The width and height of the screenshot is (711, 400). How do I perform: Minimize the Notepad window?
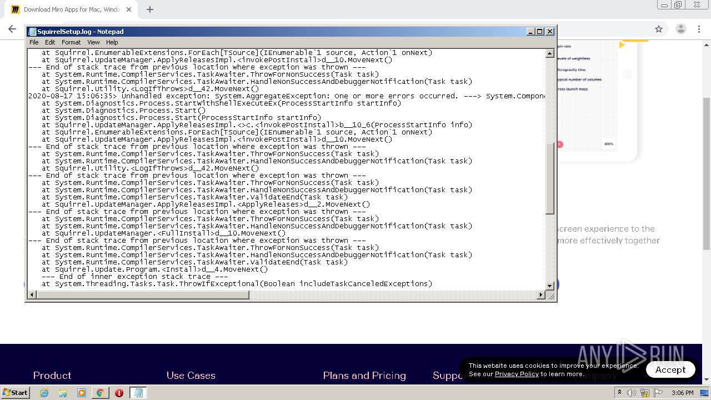coord(530,32)
